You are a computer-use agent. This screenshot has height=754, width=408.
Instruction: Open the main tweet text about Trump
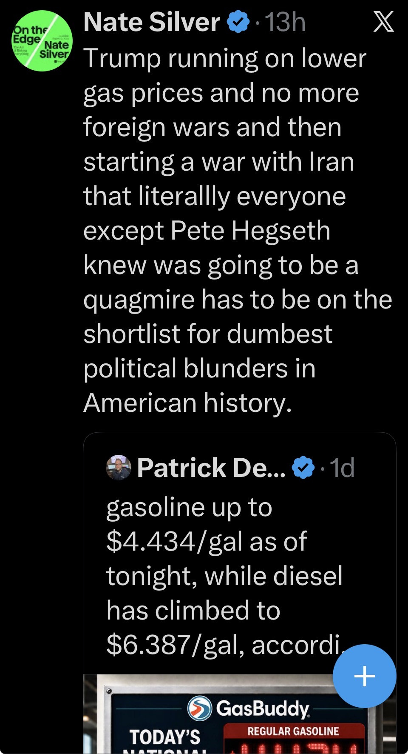(x=237, y=230)
